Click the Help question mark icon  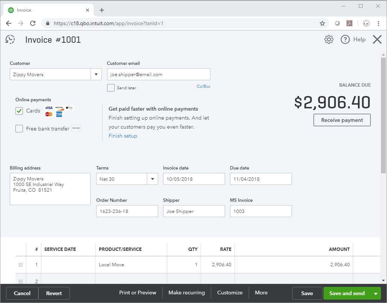coord(345,39)
